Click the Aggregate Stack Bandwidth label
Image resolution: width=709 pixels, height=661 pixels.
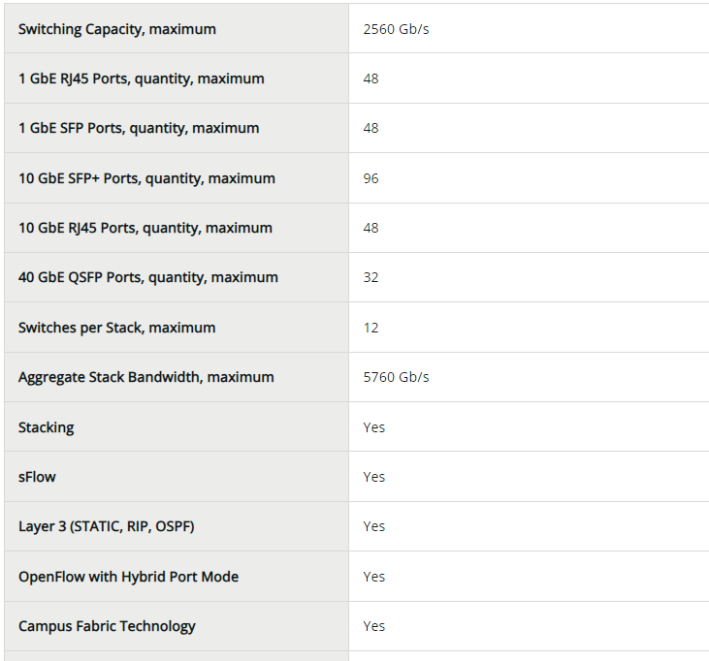(x=145, y=377)
